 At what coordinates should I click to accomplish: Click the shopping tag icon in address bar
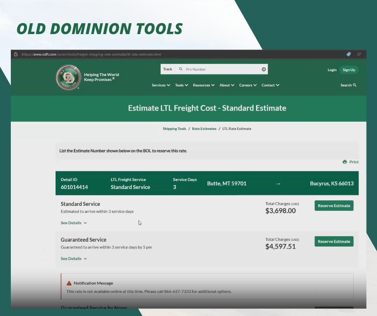[x=349, y=55]
